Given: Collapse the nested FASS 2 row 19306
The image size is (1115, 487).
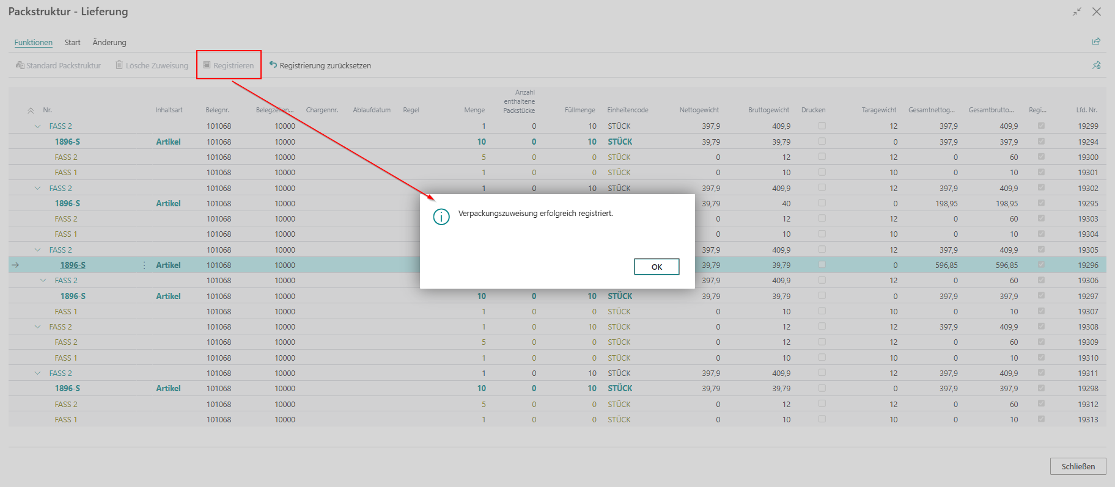Looking at the screenshot, I should (x=43, y=280).
